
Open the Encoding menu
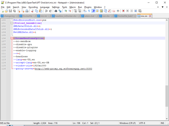tap(33, 7)
